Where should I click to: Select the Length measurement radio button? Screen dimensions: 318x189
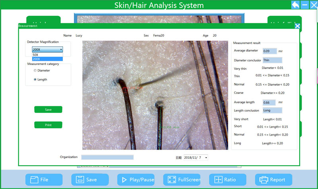[35, 80]
